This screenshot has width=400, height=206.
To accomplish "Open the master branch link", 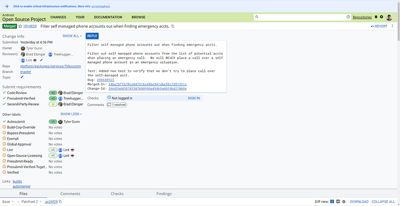I will (x=26, y=72).
